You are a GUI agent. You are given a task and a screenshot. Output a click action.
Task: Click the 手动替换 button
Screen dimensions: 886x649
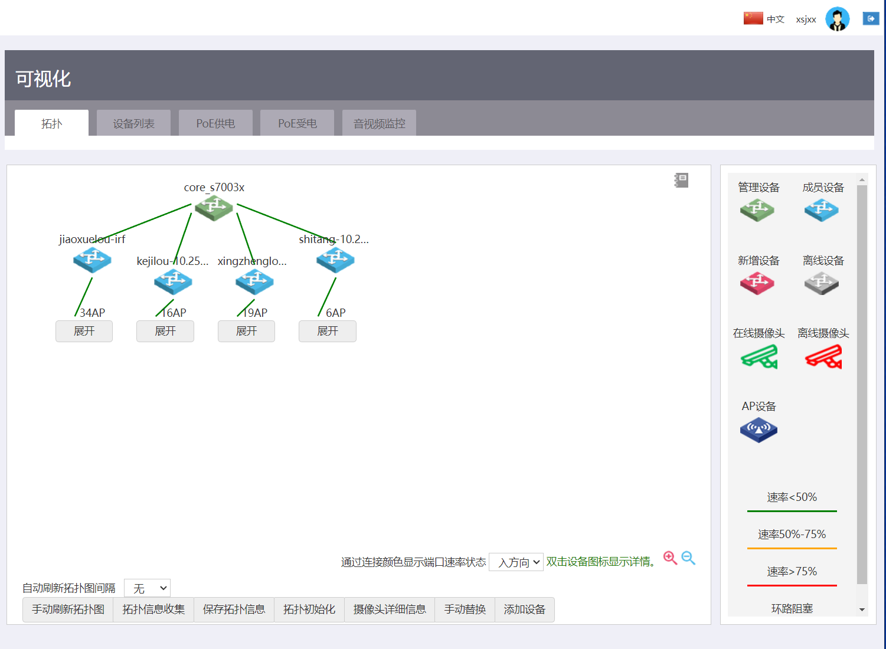(x=465, y=609)
